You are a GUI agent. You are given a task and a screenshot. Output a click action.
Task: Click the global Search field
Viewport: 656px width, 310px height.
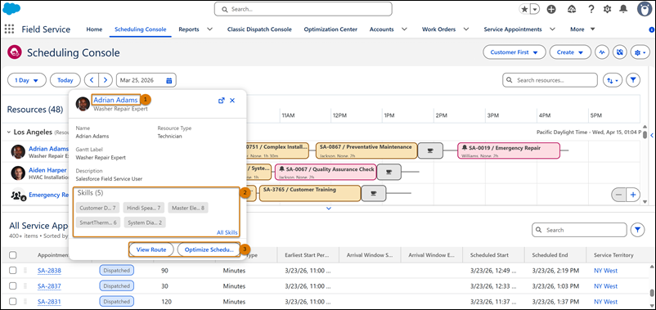coord(303,9)
